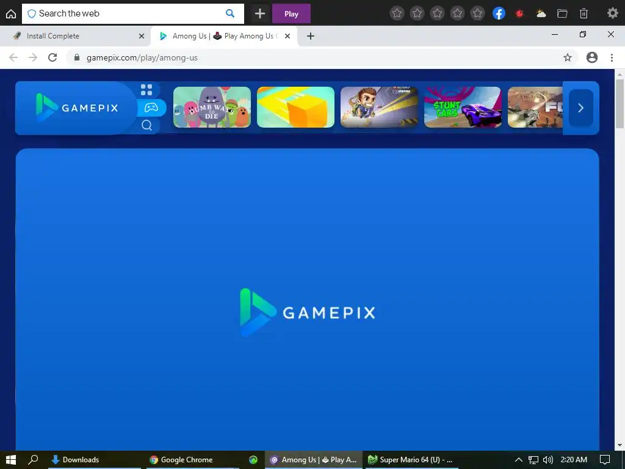The width and height of the screenshot is (625, 469).
Task: Open the Dumb Ways to Die thumbnail
Action: point(212,107)
